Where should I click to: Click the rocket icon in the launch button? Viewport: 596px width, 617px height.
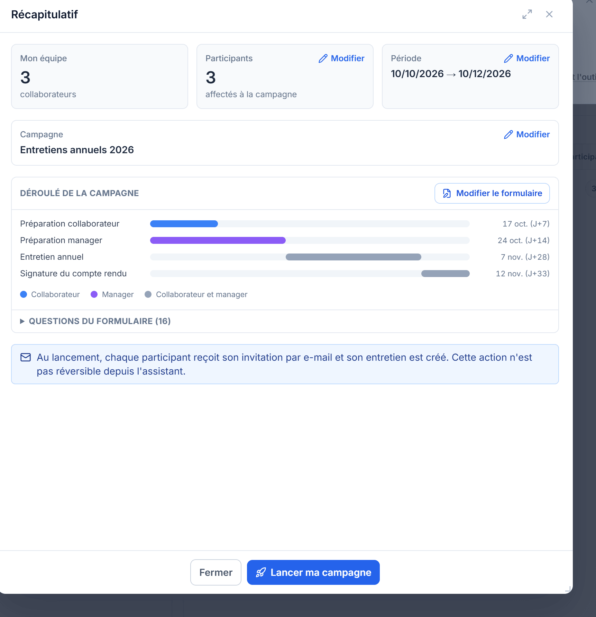(x=261, y=572)
